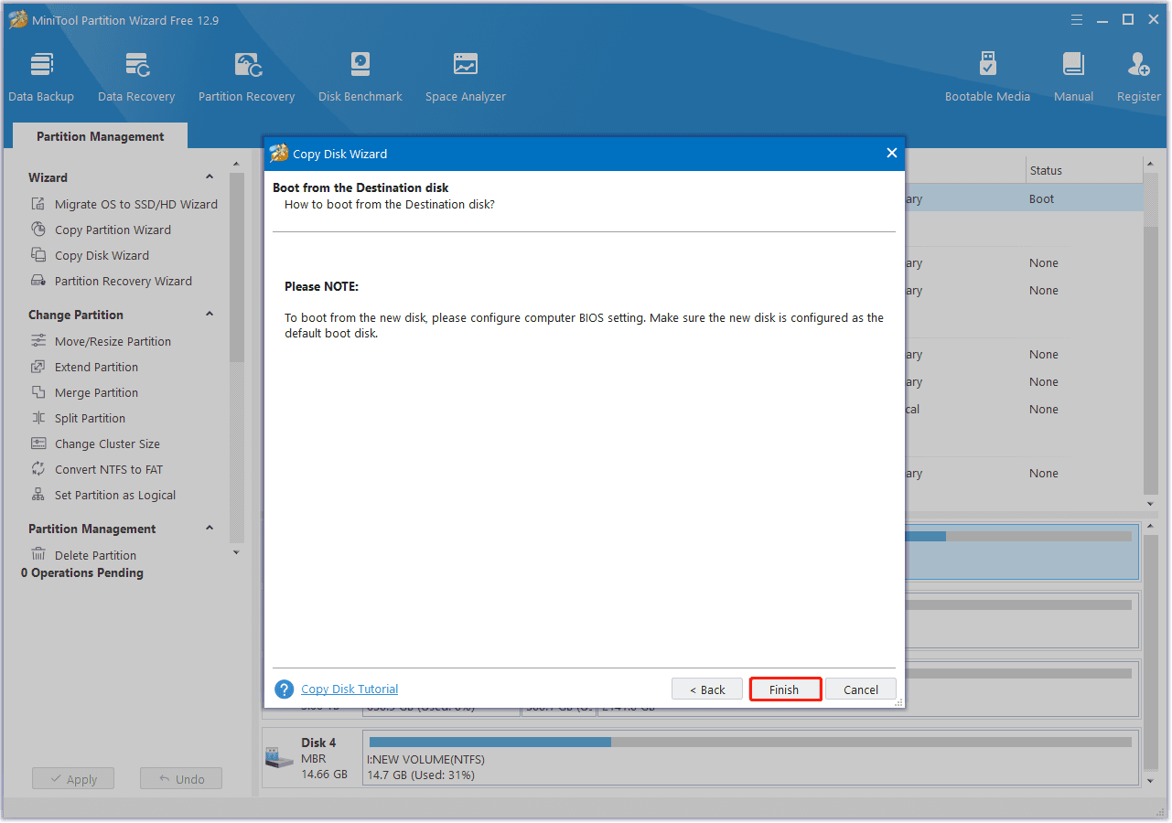Click the Apply button

pos(73,779)
